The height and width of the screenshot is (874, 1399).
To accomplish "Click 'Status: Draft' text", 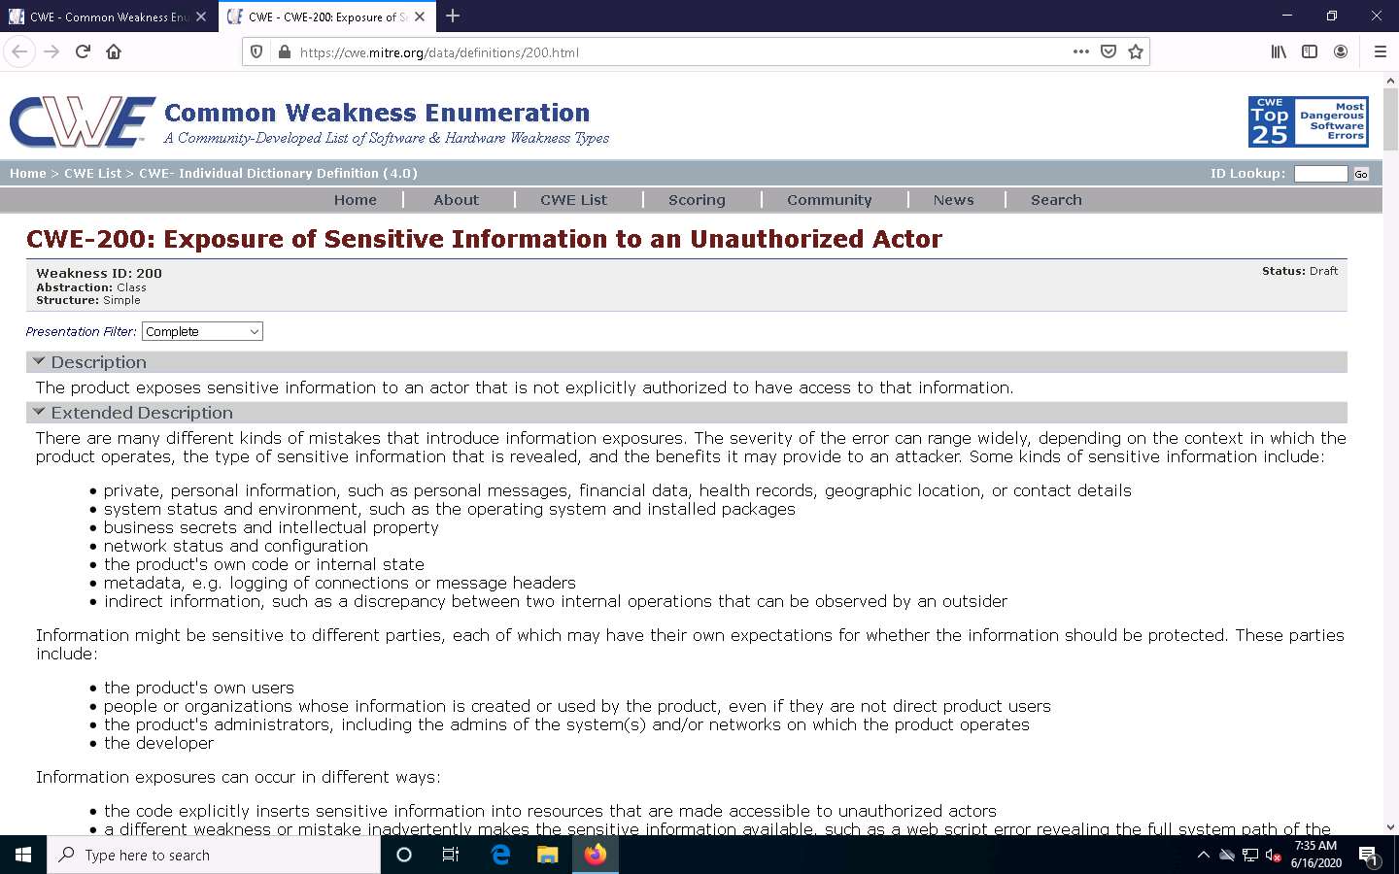I will click(1299, 271).
